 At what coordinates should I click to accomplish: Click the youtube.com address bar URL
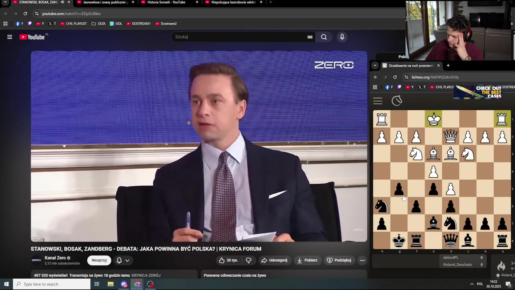(x=71, y=14)
